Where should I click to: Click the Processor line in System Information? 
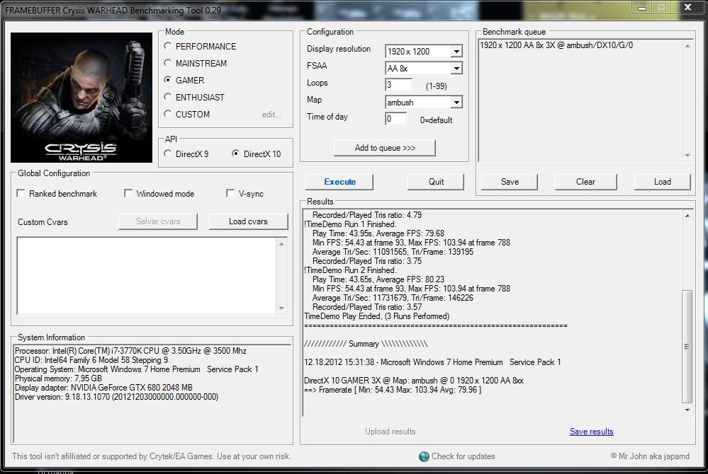[x=130, y=350]
